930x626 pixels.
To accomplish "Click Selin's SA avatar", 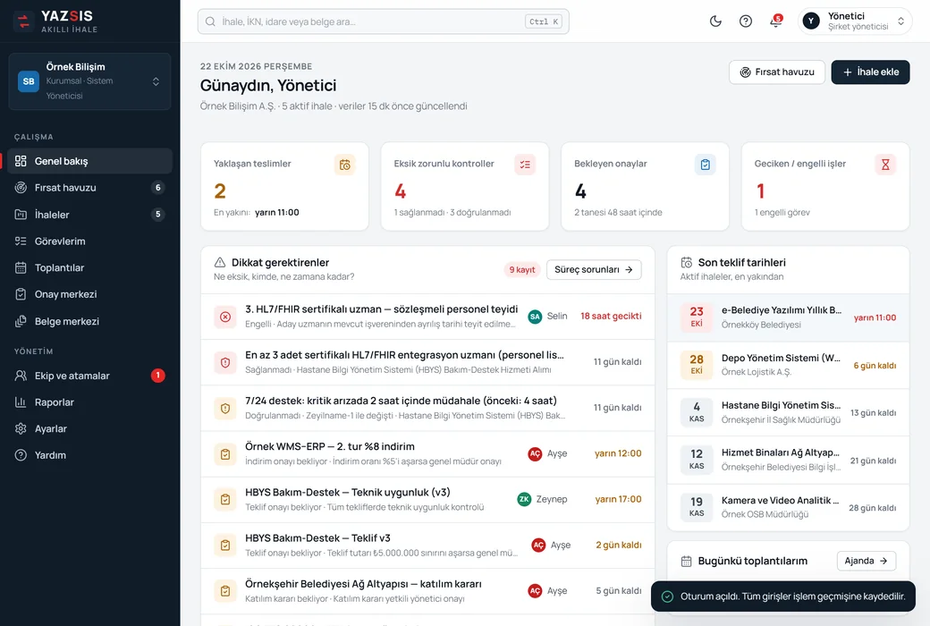I will [x=535, y=317].
